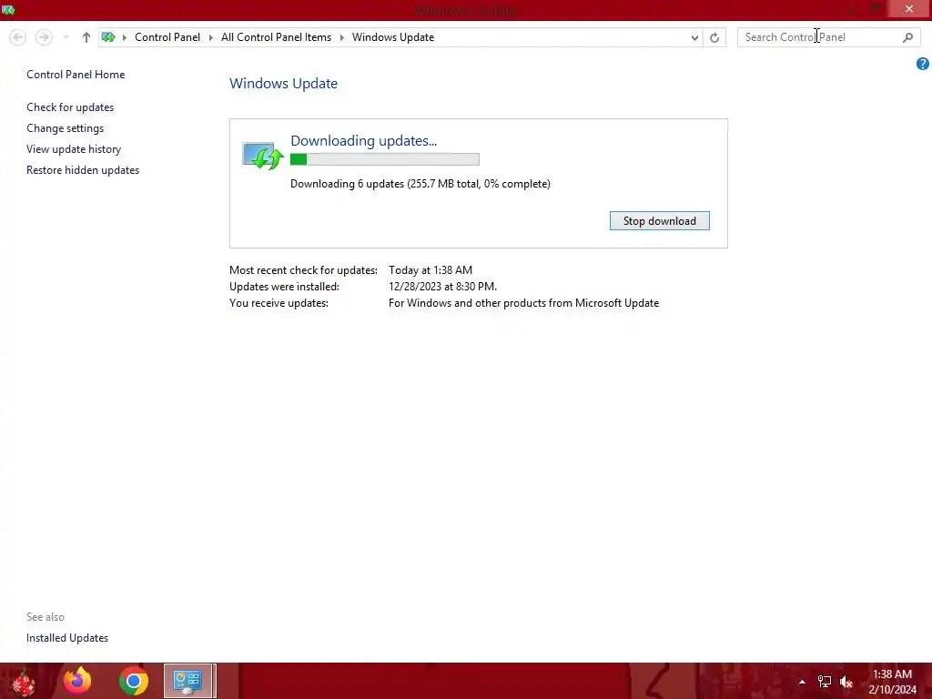Viewport: 932px width, 699px height.
Task: Click For Windows and other products text
Action: click(x=523, y=303)
